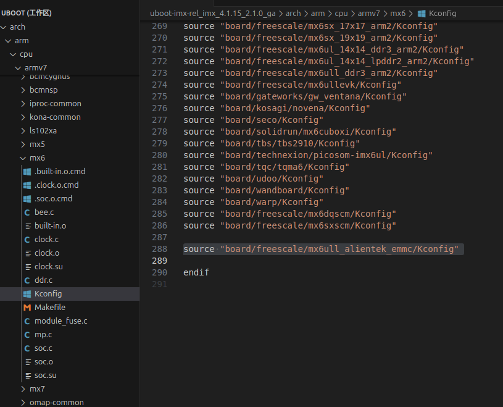Screen dimensions: 503x407
Task: Click the soc.c C icon
Action: pos(27,348)
